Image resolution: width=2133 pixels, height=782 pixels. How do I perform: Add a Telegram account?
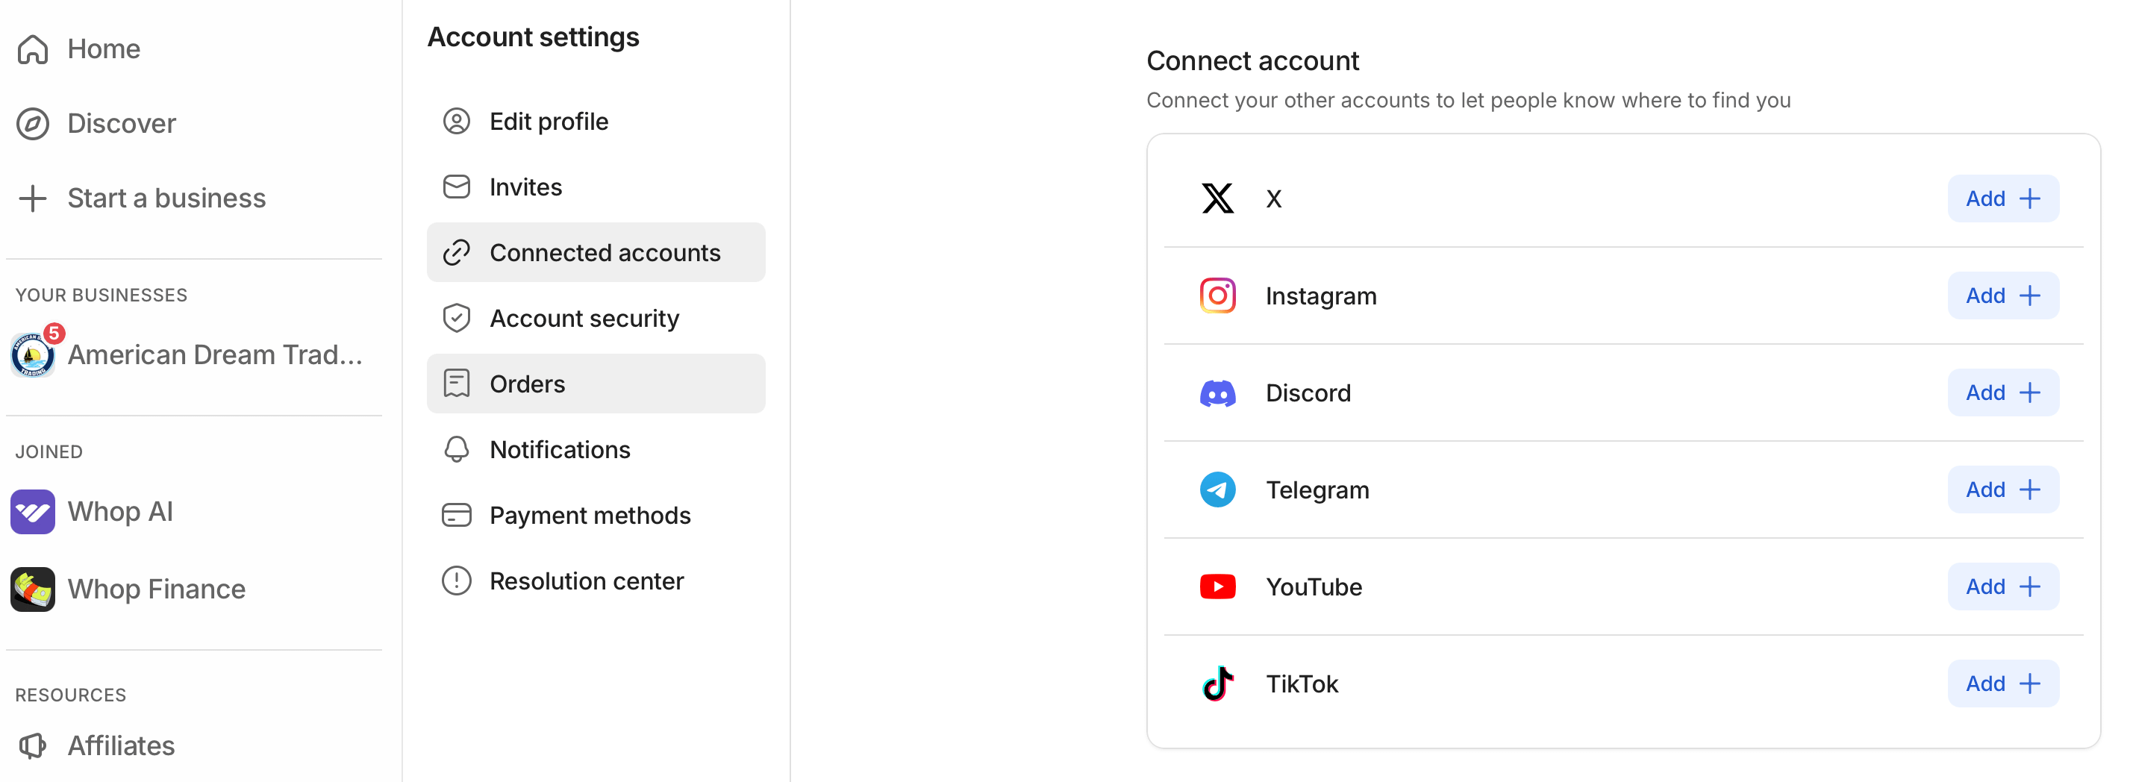(x=2003, y=490)
